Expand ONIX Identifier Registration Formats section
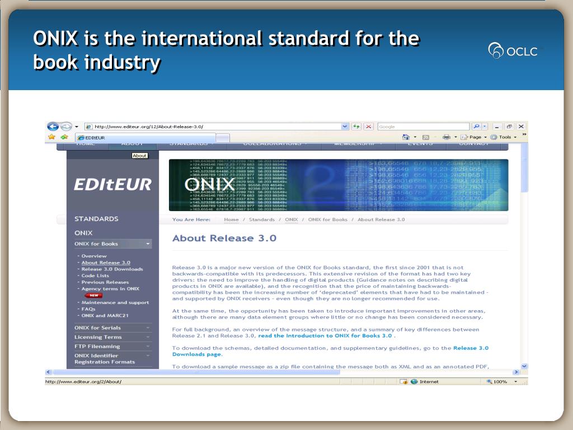Image resolution: width=573 pixels, height=430 pixels. (x=113, y=359)
